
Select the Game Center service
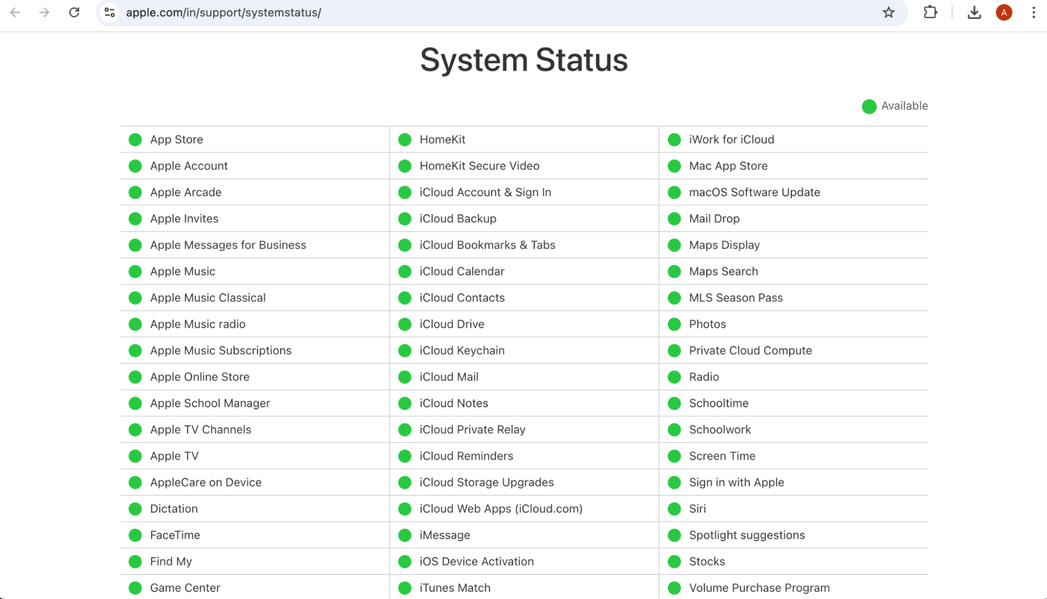point(184,587)
